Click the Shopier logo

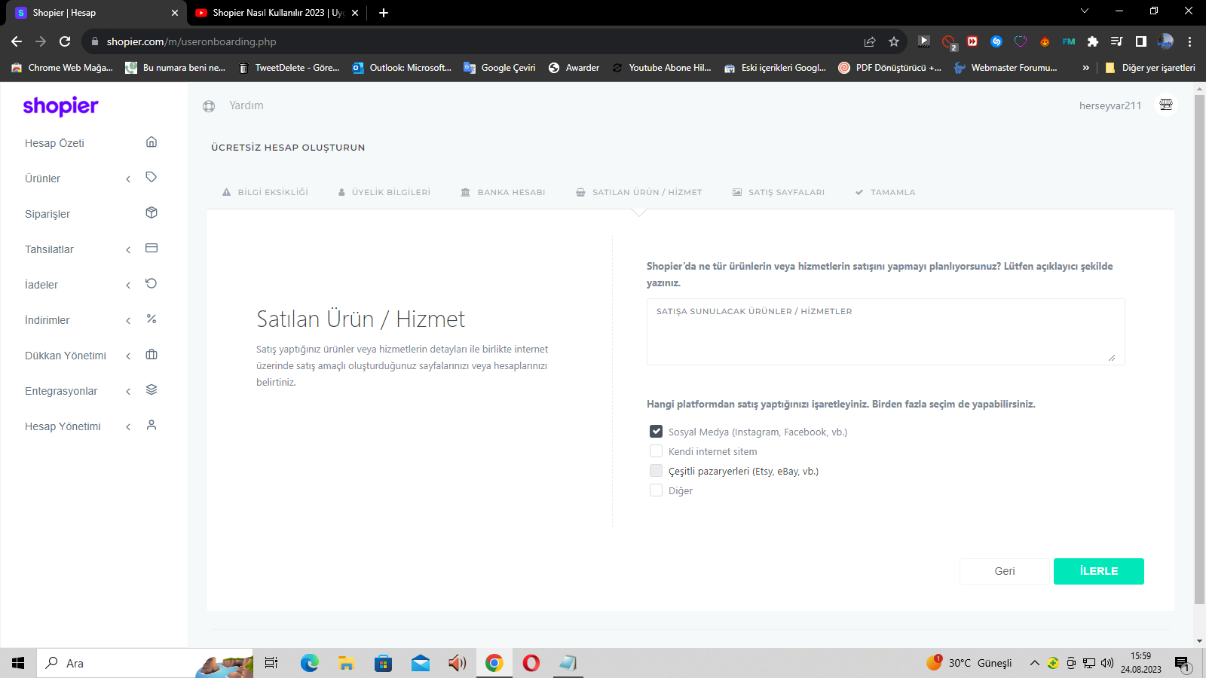click(60, 106)
